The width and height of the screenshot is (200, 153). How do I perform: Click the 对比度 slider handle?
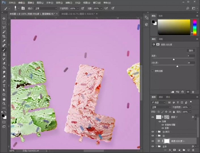[177, 66]
